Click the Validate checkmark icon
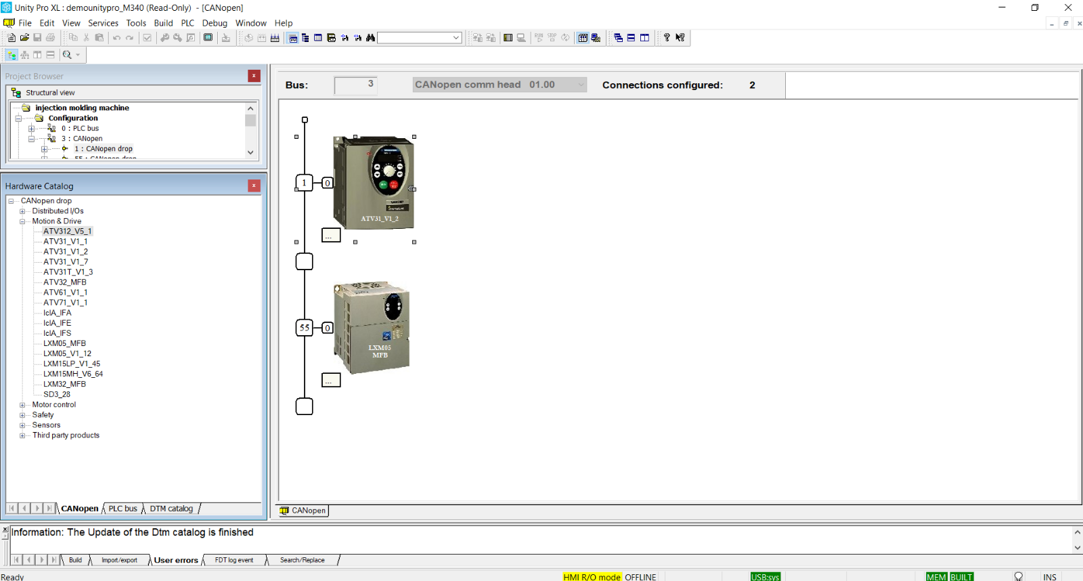Screen dimensions: 1083x581 [147, 38]
